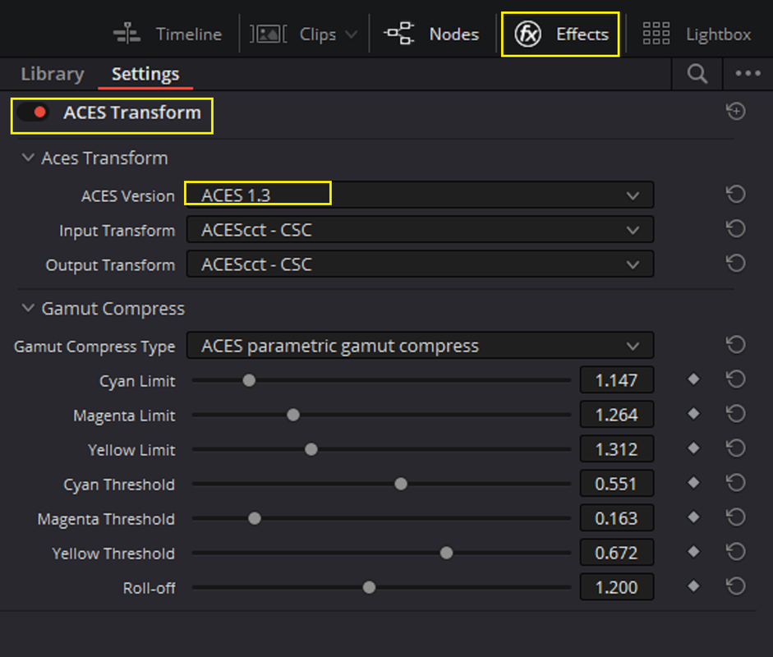
Task: Open the Nodes panel
Action: pyautogui.click(x=431, y=34)
